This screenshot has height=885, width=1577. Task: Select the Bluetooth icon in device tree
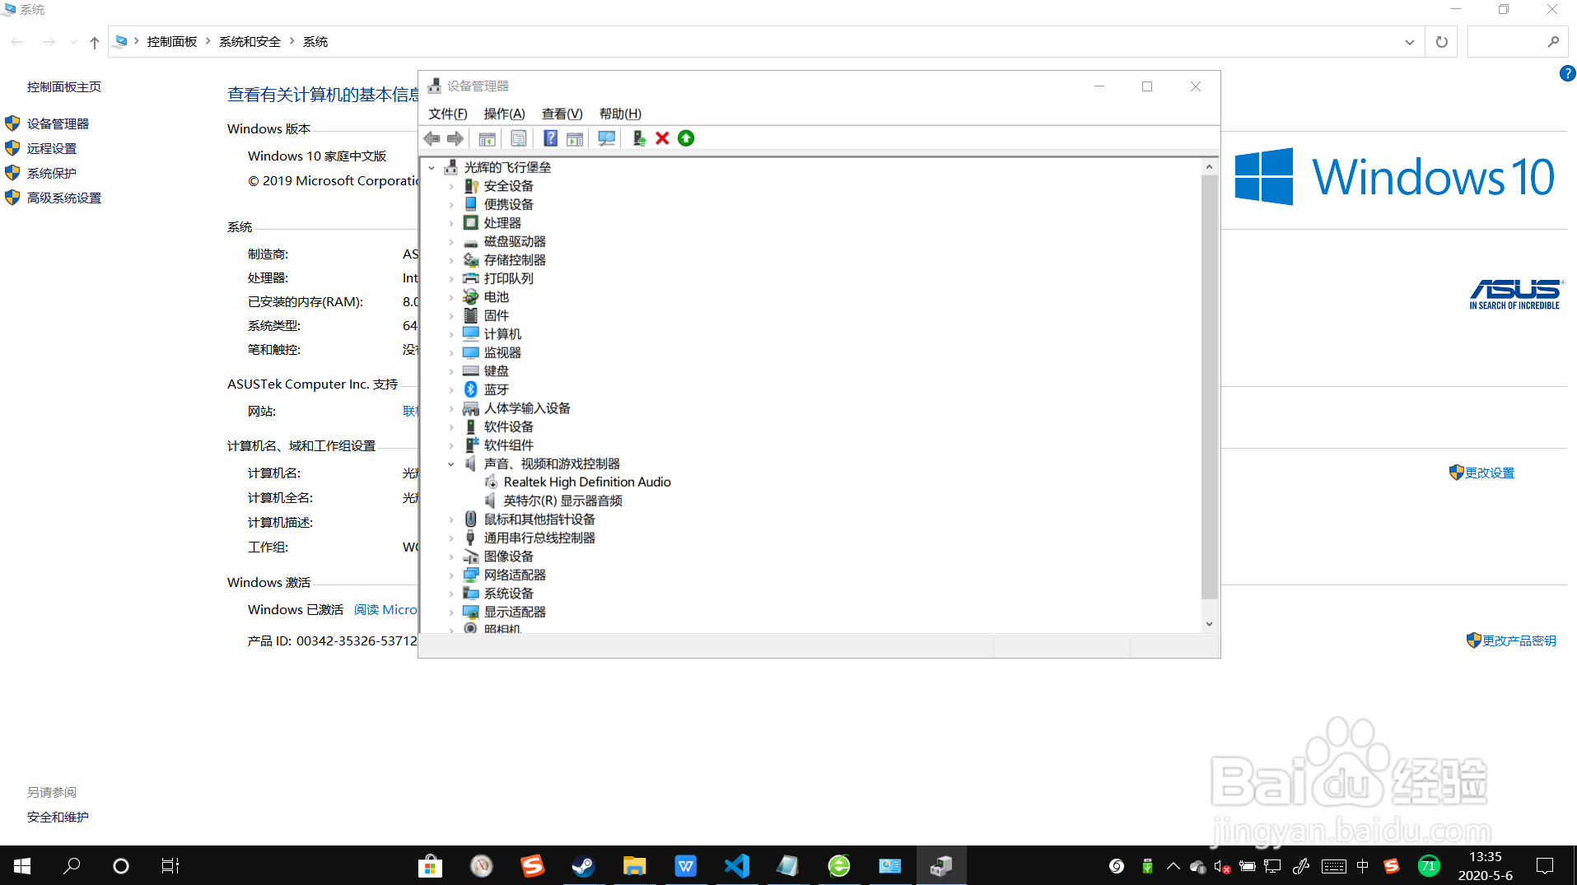pos(470,389)
